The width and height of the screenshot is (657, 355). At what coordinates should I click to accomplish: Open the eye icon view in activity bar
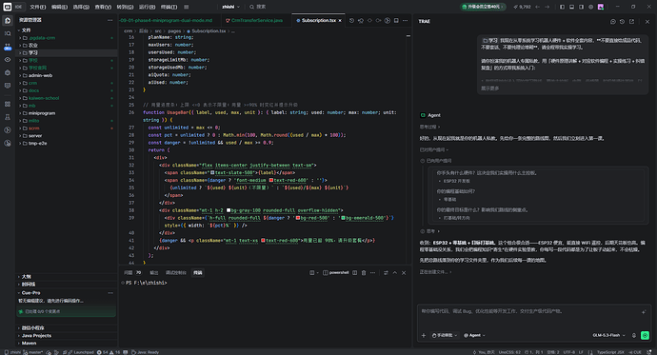point(8,59)
